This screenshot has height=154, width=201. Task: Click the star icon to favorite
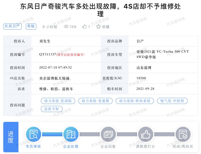[98, 27]
